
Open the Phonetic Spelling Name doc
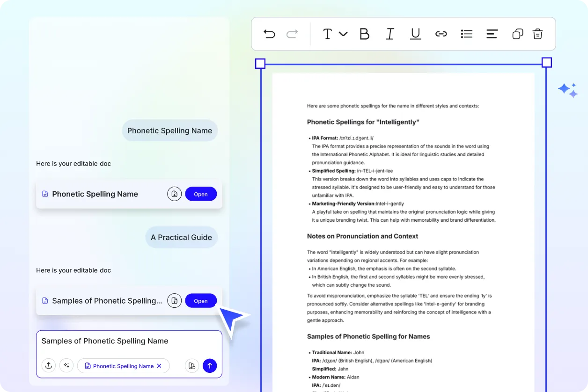[201, 194]
